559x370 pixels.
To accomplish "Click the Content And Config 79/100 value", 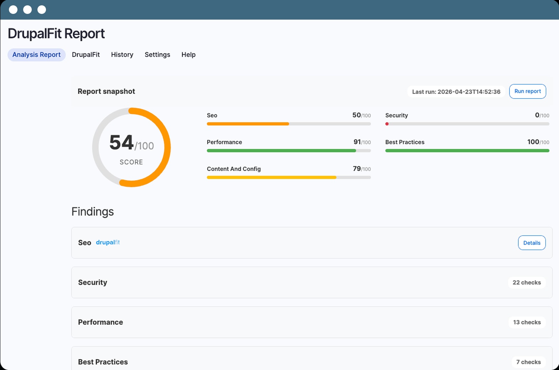I will (x=361, y=169).
